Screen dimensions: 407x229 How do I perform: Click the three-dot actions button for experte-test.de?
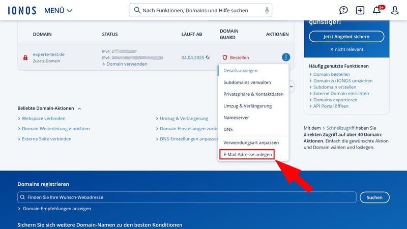point(286,58)
